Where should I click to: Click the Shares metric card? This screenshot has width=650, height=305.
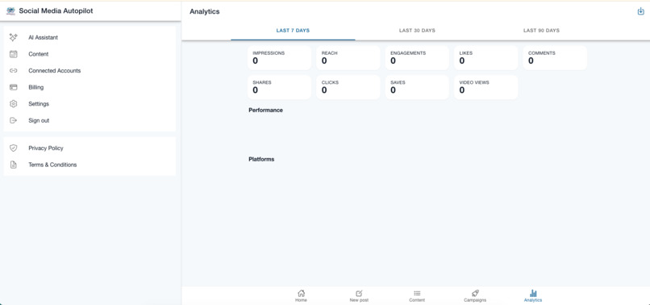pos(279,87)
